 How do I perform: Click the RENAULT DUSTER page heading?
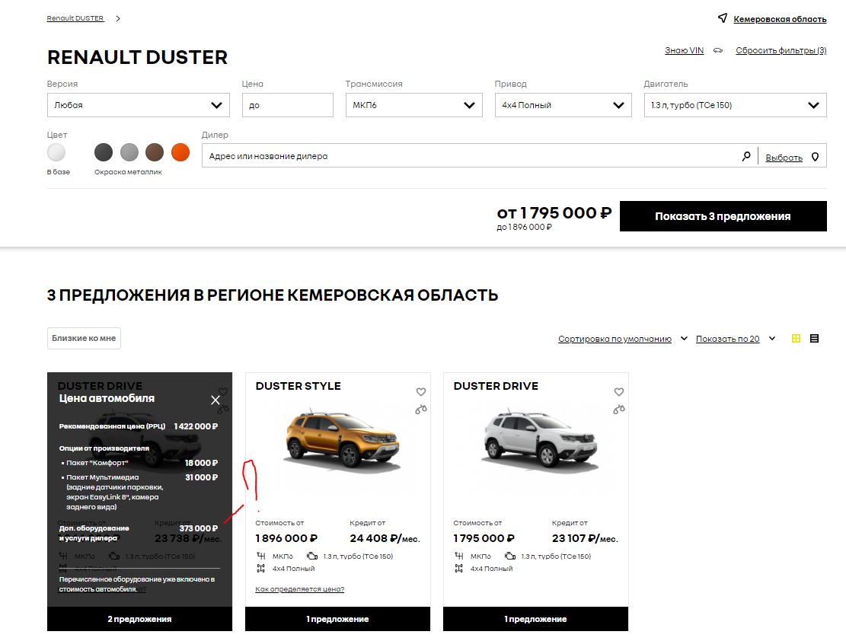(x=138, y=57)
